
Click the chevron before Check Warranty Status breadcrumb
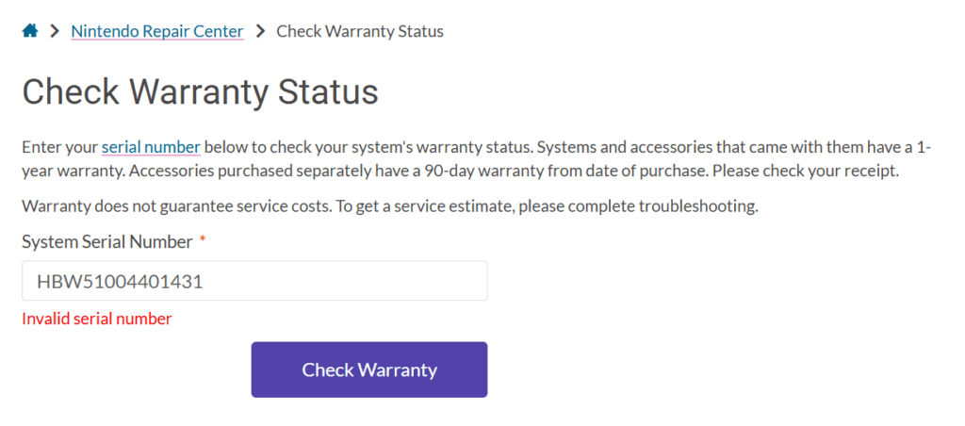point(260,31)
